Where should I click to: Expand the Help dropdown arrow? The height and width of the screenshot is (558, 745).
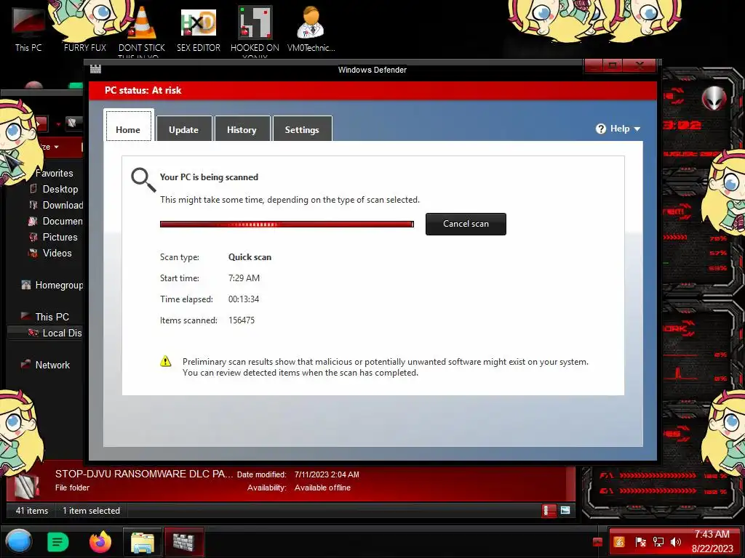pyautogui.click(x=637, y=129)
